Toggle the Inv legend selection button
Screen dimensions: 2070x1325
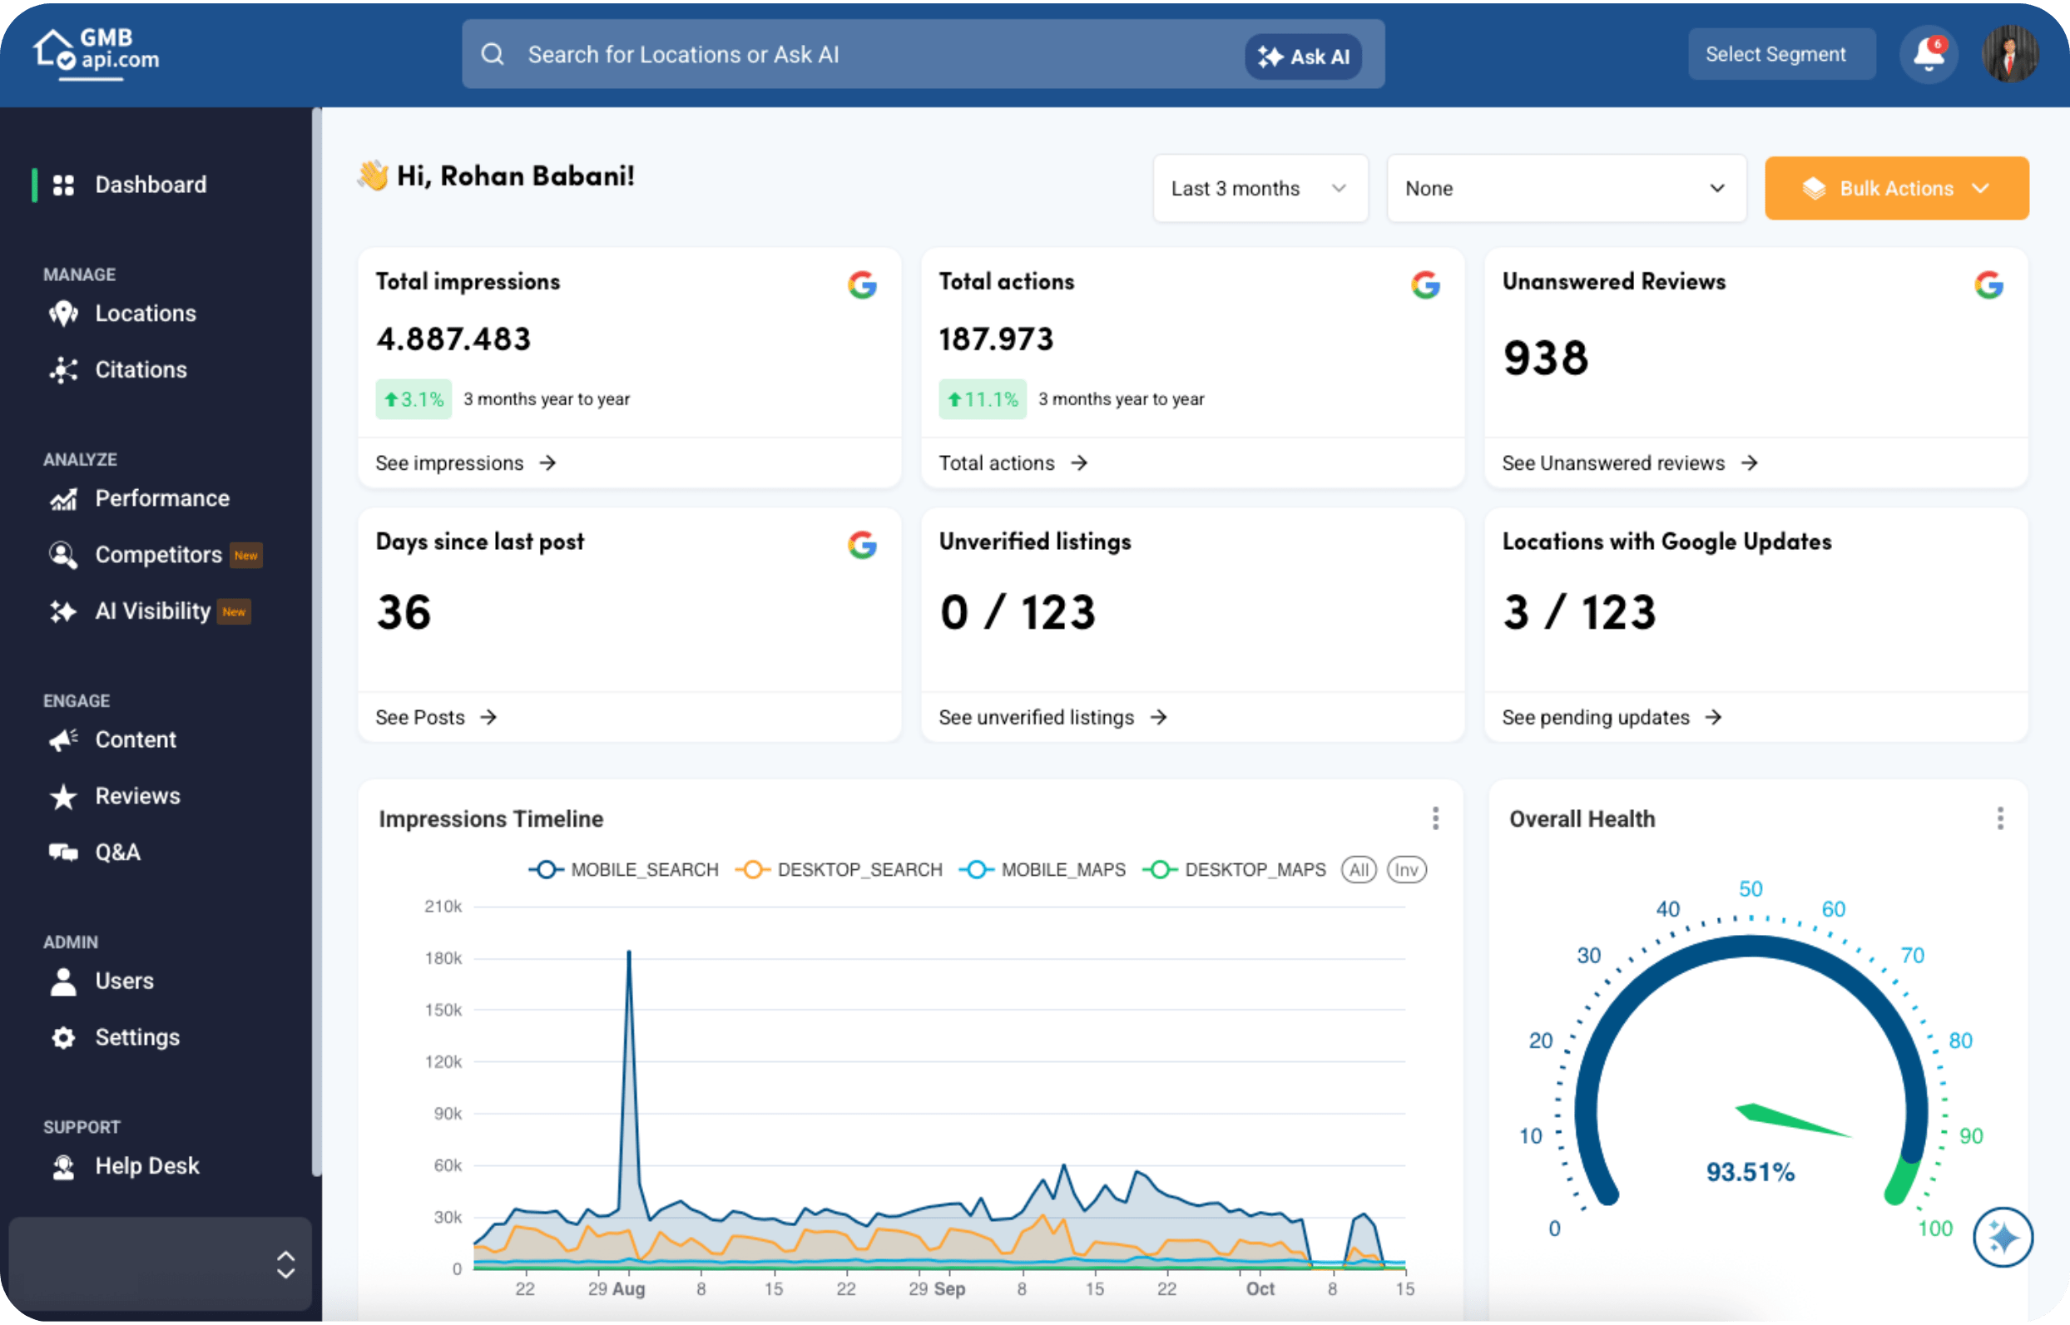click(1407, 869)
